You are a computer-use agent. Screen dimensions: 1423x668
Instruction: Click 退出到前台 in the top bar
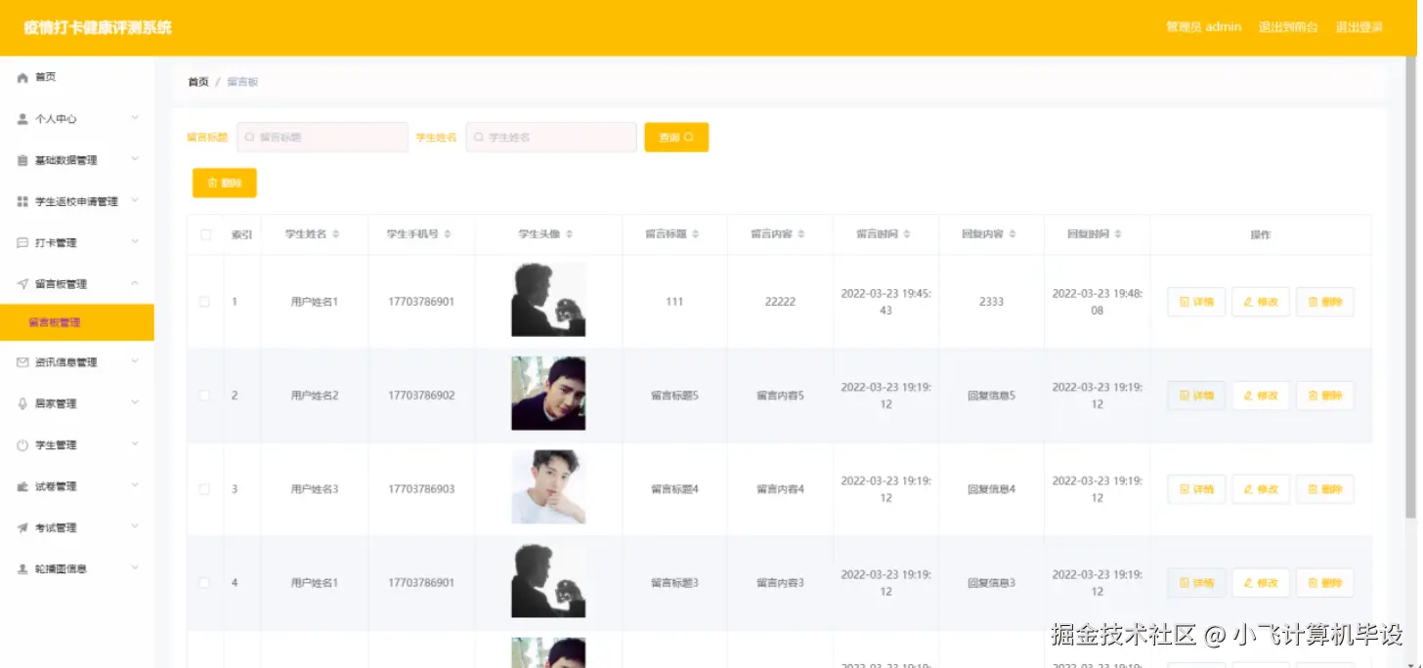[x=1288, y=27]
